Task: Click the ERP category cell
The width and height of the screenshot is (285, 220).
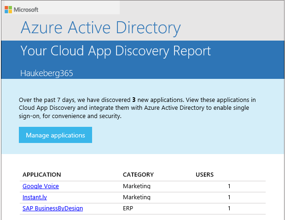Action: (128, 208)
